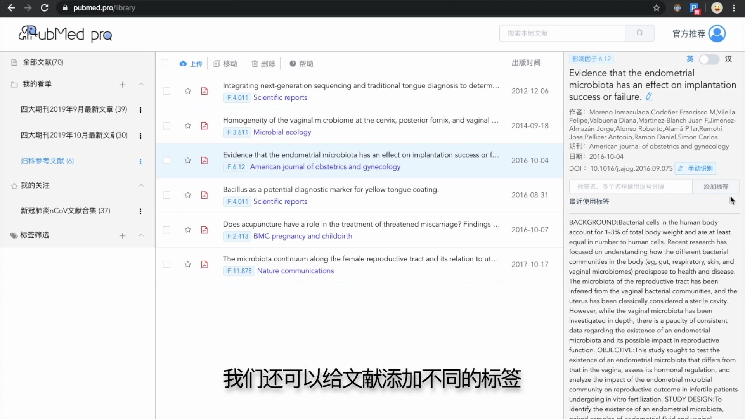Screen dimensions: 745x419
Task: Open 四大期刊2019年9月最新文章 list
Action: click(x=74, y=109)
